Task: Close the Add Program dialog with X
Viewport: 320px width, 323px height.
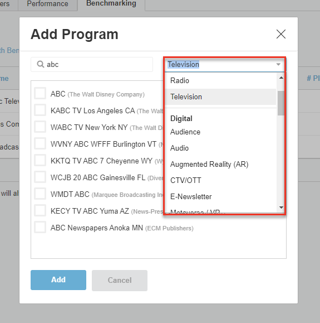Action: [x=280, y=34]
